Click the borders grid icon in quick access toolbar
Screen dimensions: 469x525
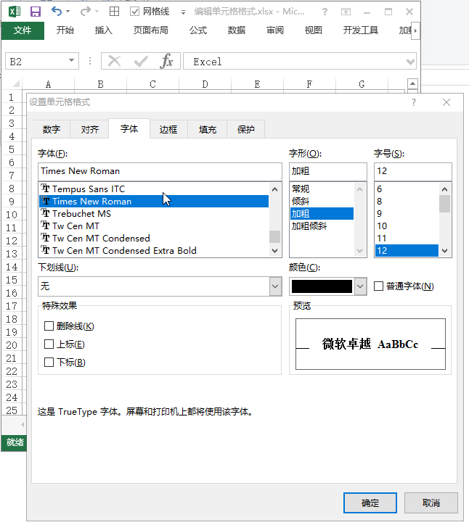click(114, 12)
